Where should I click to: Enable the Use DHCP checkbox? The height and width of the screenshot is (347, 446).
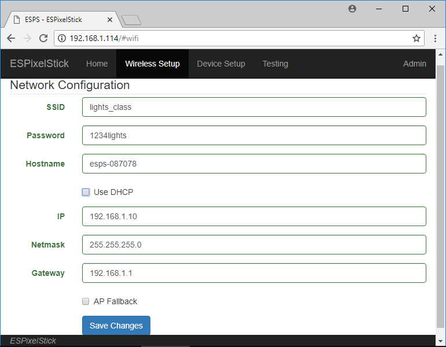tap(86, 192)
